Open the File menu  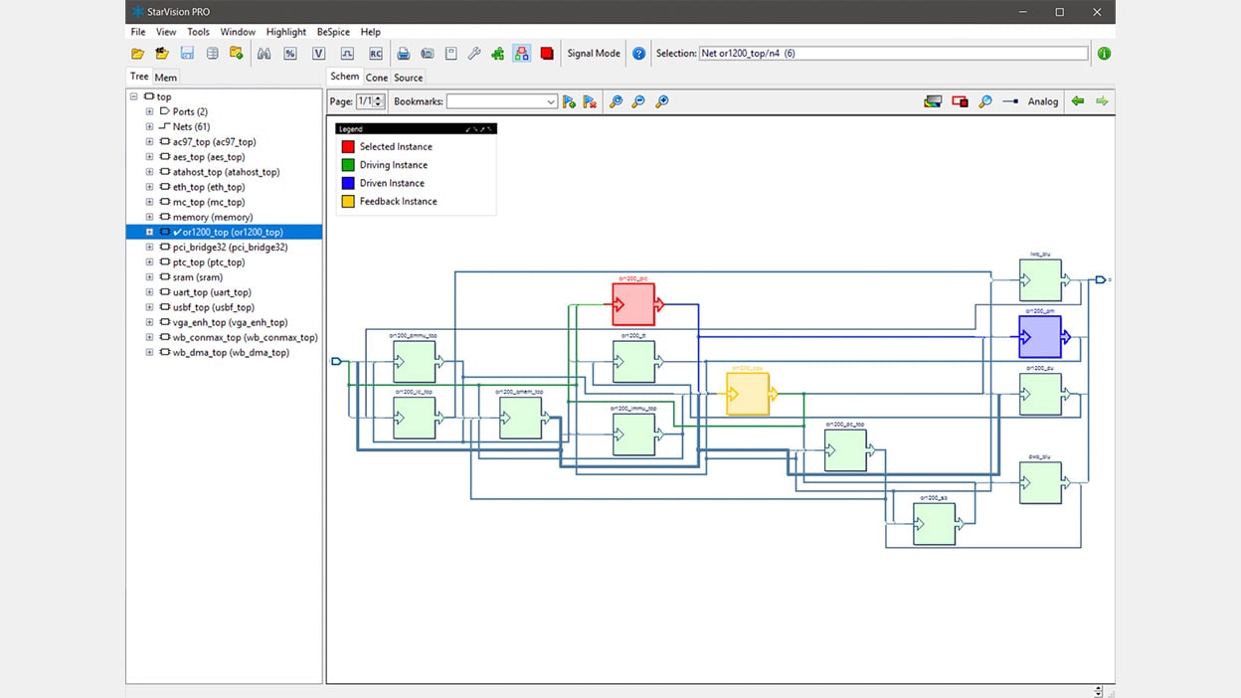pyautogui.click(x=138, y=32)
